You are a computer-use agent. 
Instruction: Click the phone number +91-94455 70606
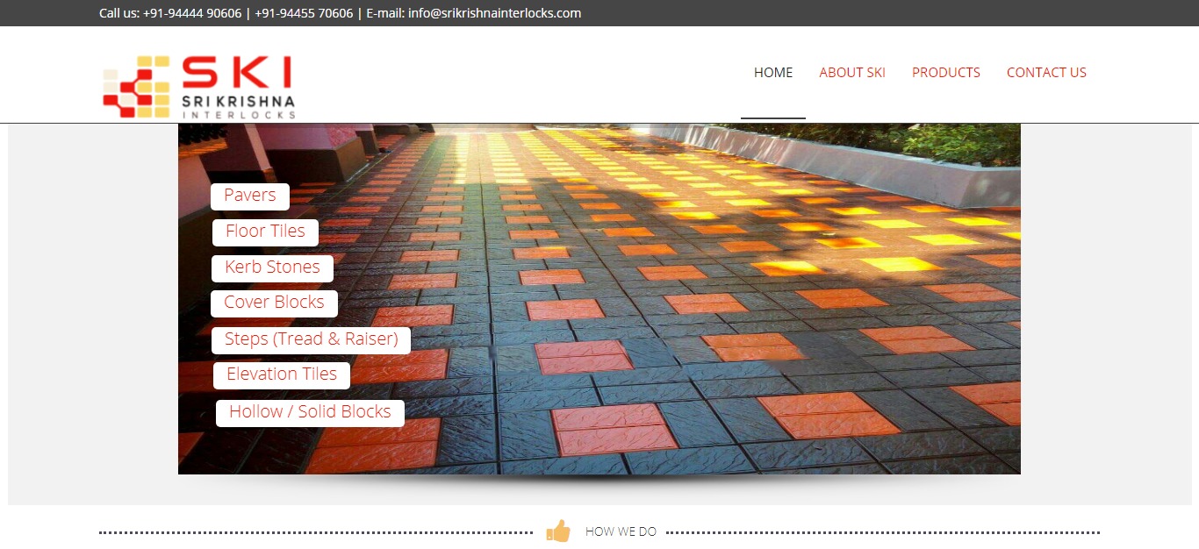pyautogui.click(x=305, y=13)
